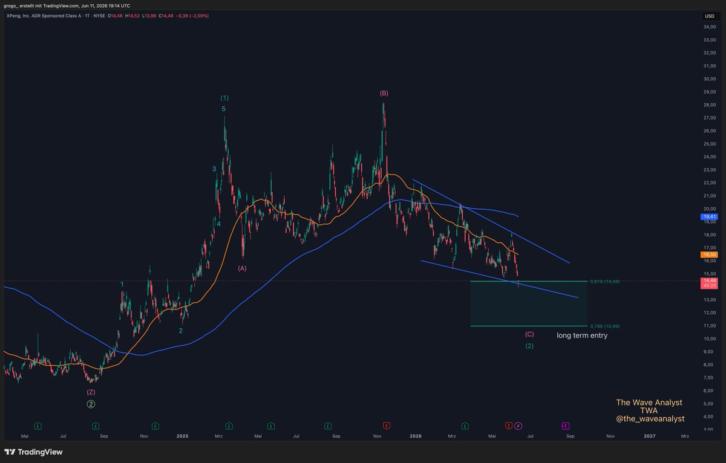
Task: Click the blue 19,41 price tag
Action: 709,216
